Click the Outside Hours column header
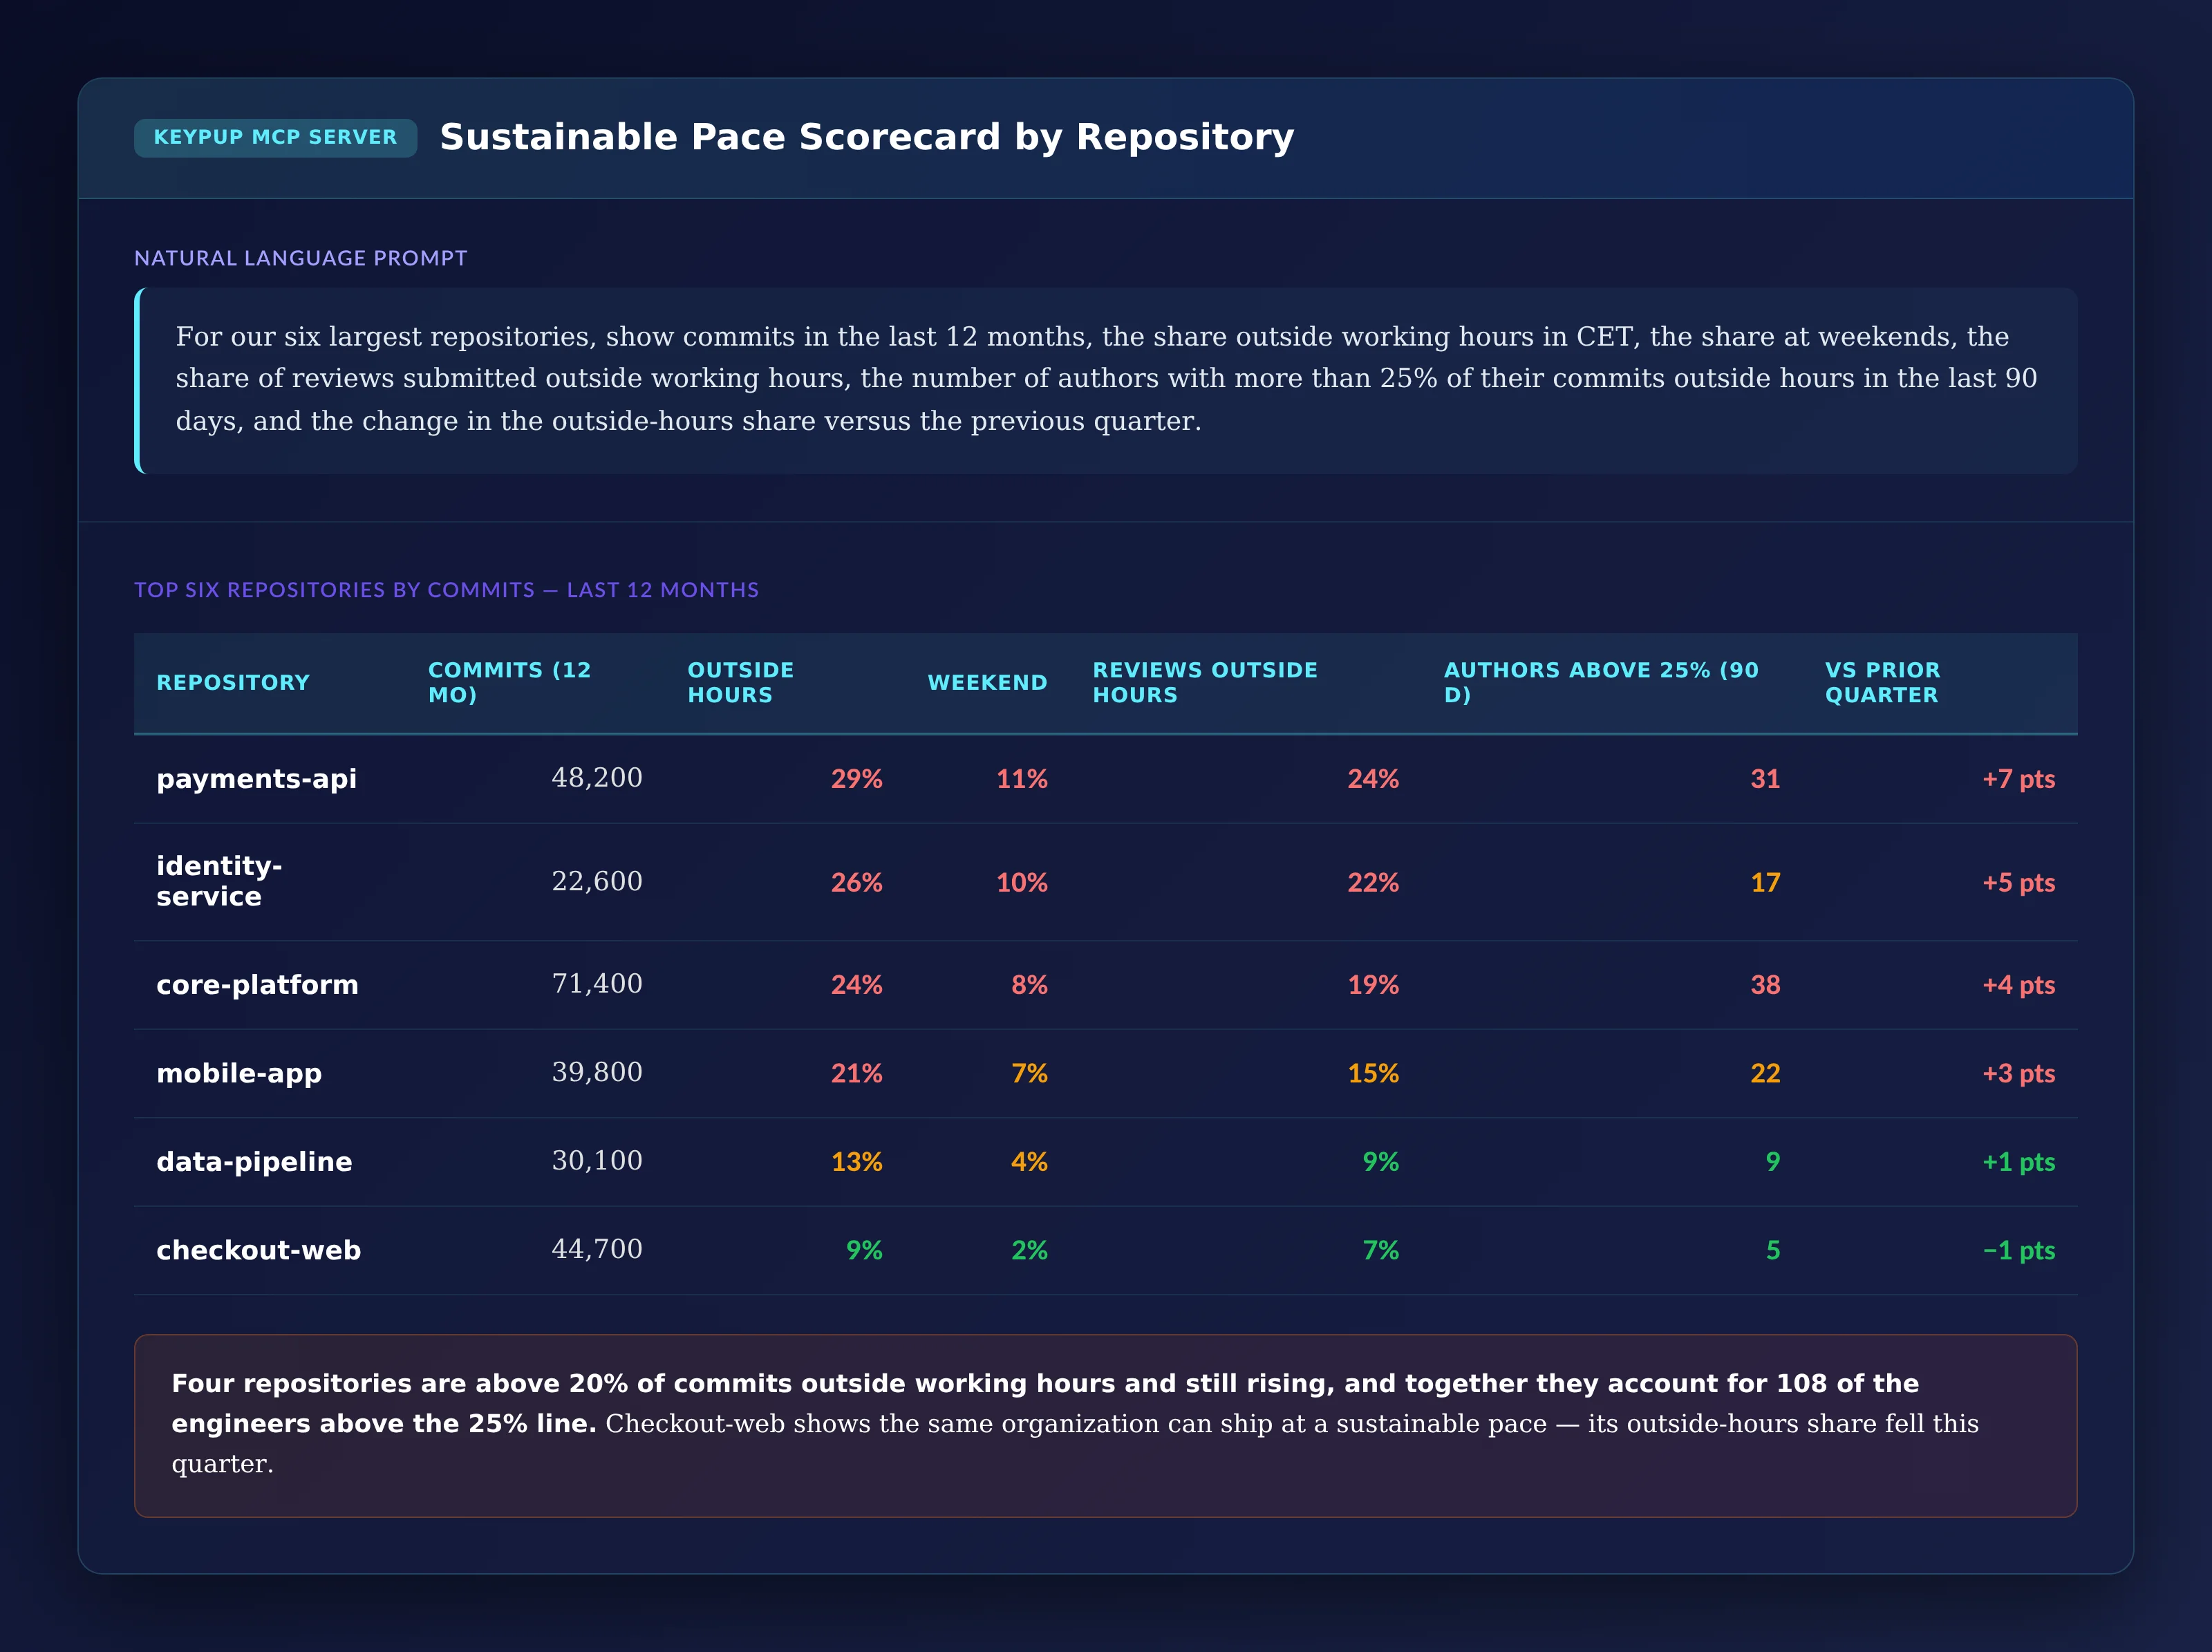The height and width of the screenshot is (1652, 2212). (740, 682)
